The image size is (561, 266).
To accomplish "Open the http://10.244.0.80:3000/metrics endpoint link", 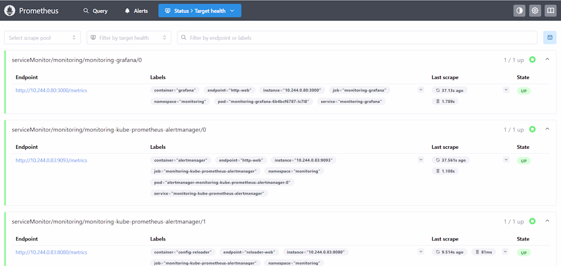I will [x=51, y=91].
